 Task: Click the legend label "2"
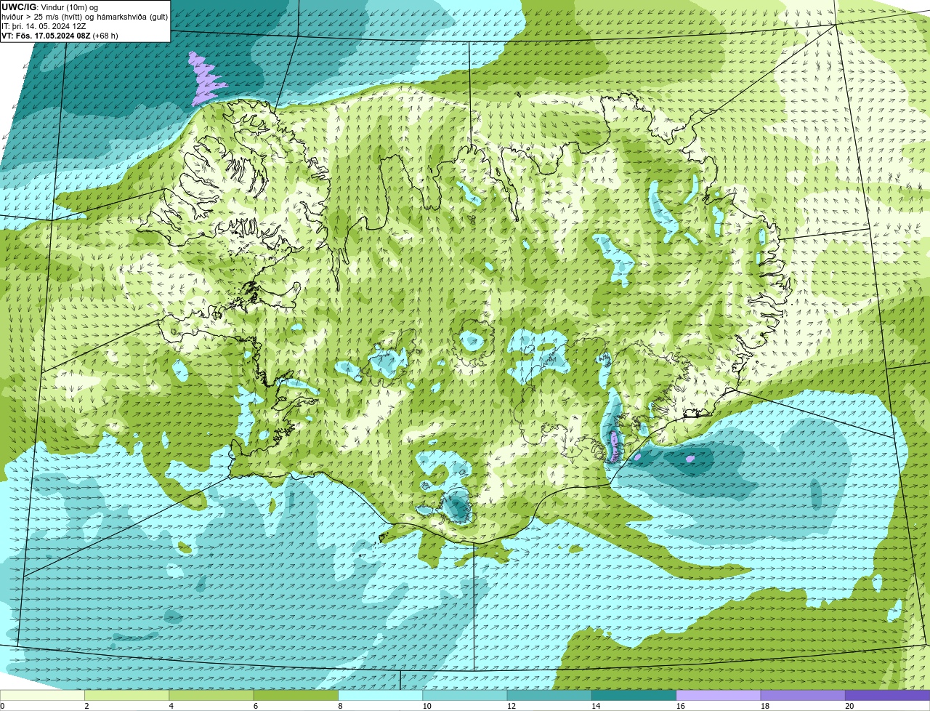[x=86, y=706]
